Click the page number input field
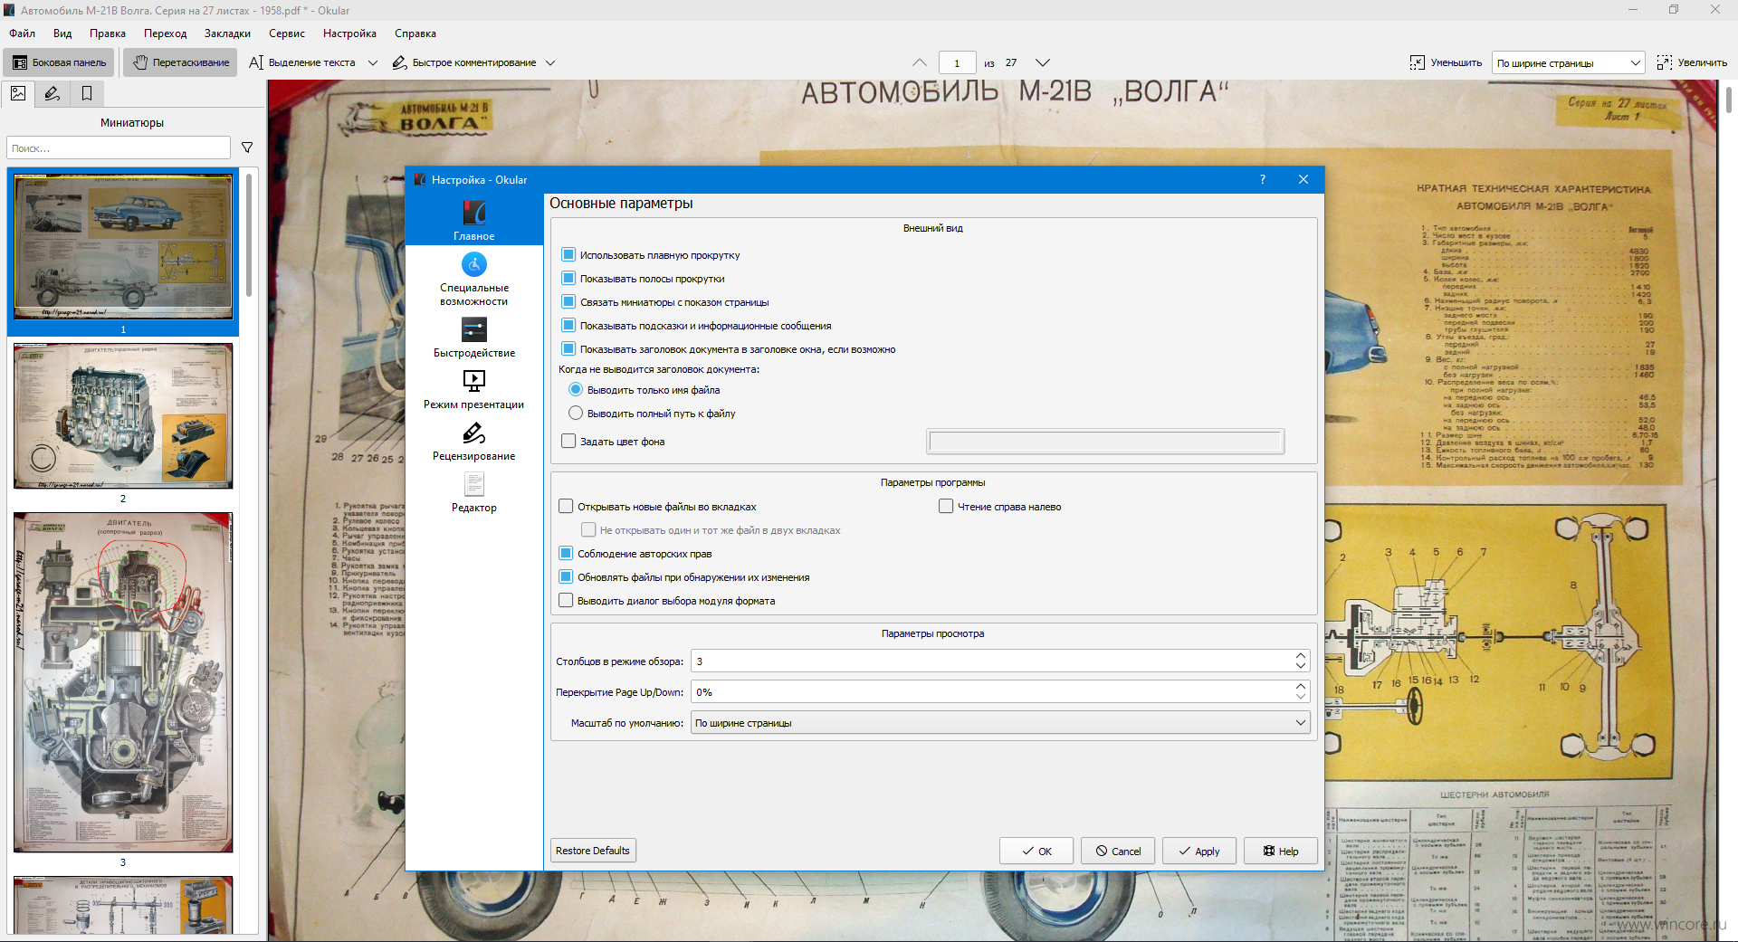 pyautogui.click(x=957, y=62)
